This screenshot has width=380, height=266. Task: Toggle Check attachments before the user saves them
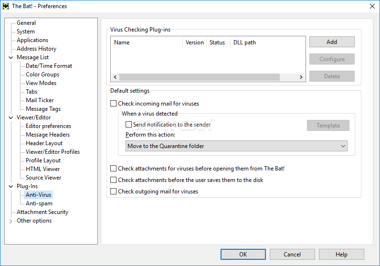113,180
